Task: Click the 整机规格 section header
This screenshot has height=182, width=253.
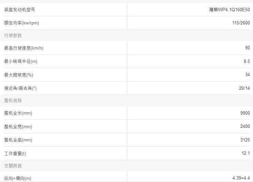Action: (13, 100)
